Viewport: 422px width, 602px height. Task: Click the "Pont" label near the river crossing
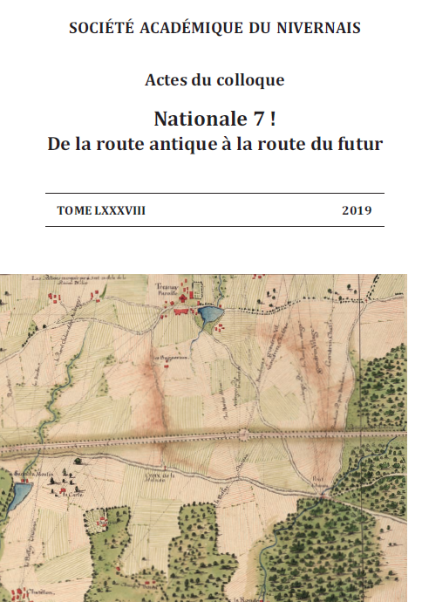pyautogui.click(x=318, y=479)
